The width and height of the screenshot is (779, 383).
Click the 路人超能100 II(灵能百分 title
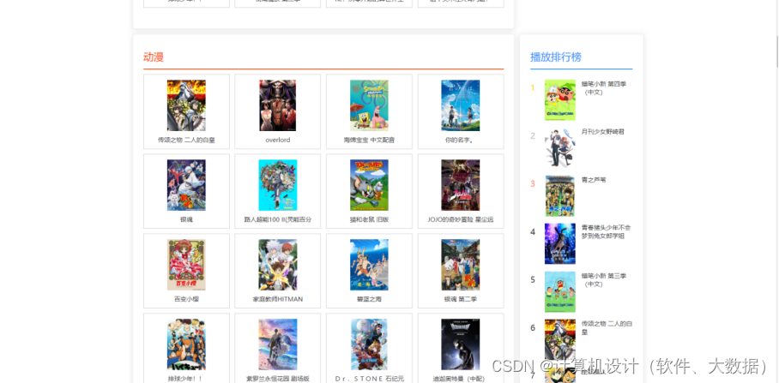pos(278,219)
